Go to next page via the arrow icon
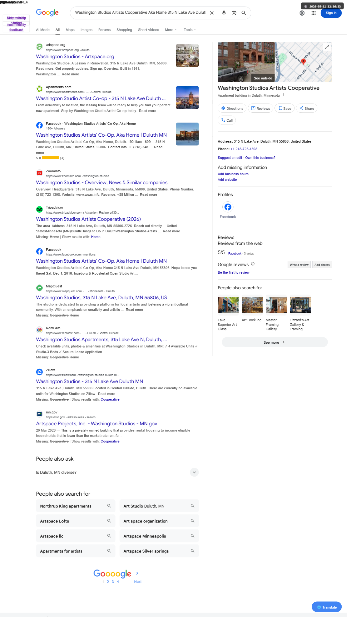This screenshot has width=351, height=617. pos(137,573)
